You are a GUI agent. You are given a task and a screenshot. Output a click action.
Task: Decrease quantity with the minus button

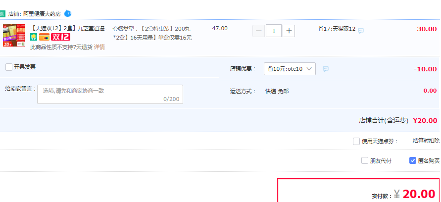click(259, 31)
